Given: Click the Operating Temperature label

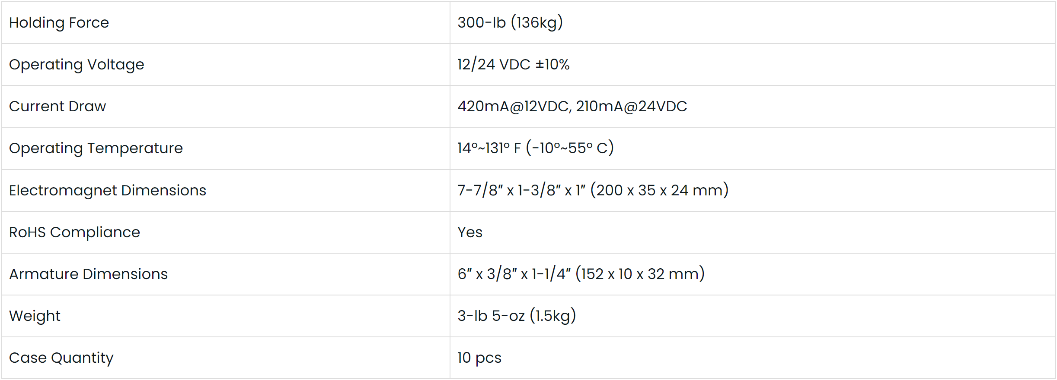Looking at the screenshot, I should [x=96, y=148].
